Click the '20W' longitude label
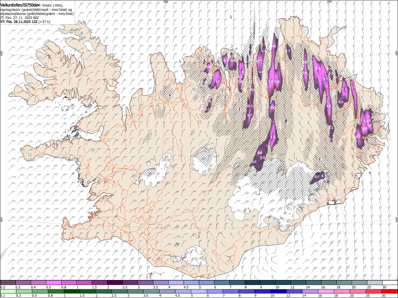Viewport: 398px width, 298px height. [x=165, y=2]
